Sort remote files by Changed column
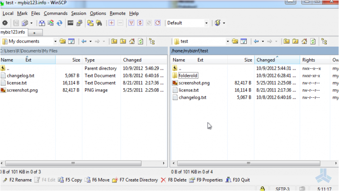This screenshot has height=191, width=339. point(277,60)
